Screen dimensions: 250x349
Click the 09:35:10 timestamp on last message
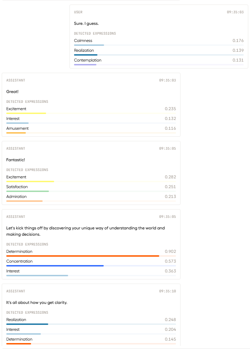click(167, 291)
